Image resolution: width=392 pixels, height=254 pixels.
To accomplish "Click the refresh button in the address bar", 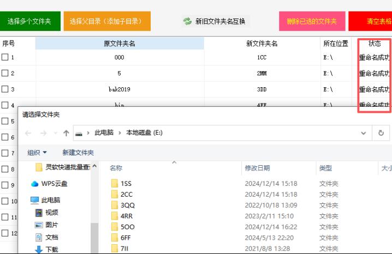I will point(381,133).
